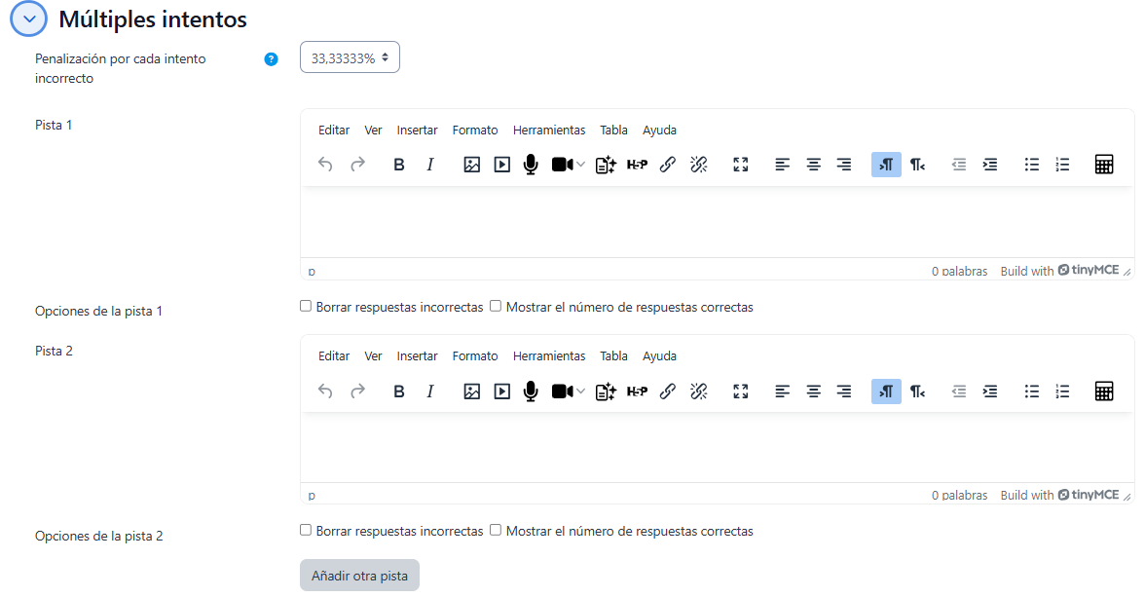Click Añadir otra pista button
The width and height of the screenshot is (1145, 597).
tap(359, 576)
